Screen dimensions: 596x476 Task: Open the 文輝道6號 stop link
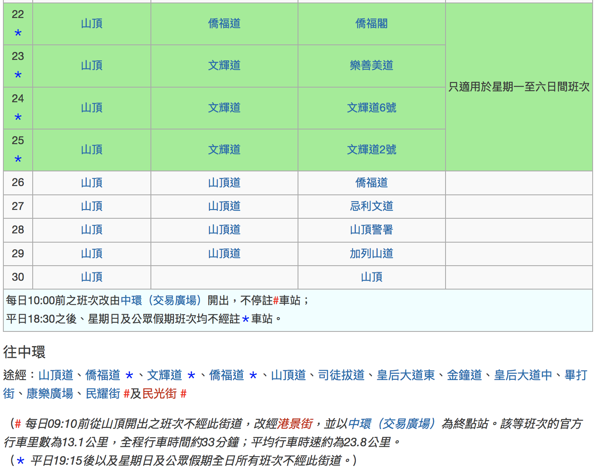[x=371, y=108]
